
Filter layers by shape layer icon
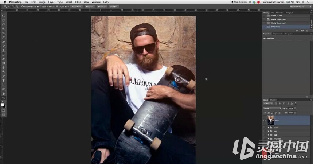click(287, 104)
